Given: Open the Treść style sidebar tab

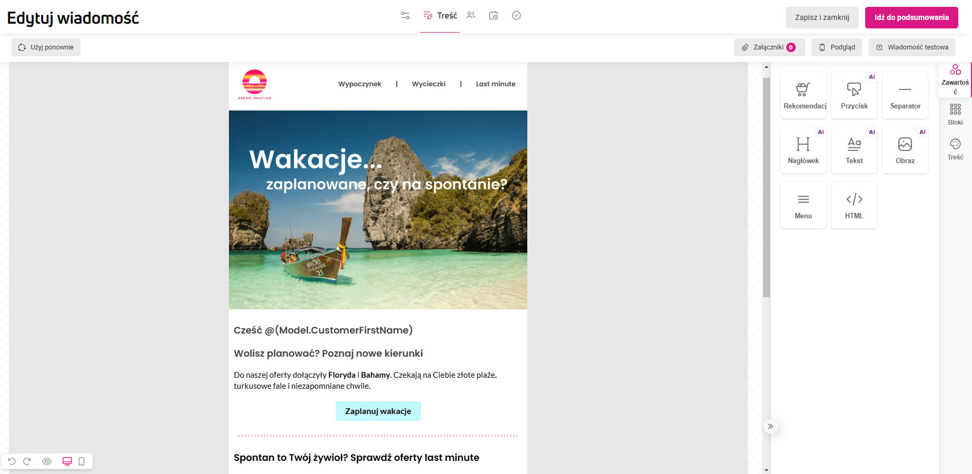Looking at the screenshot, I should click(955, 149).
